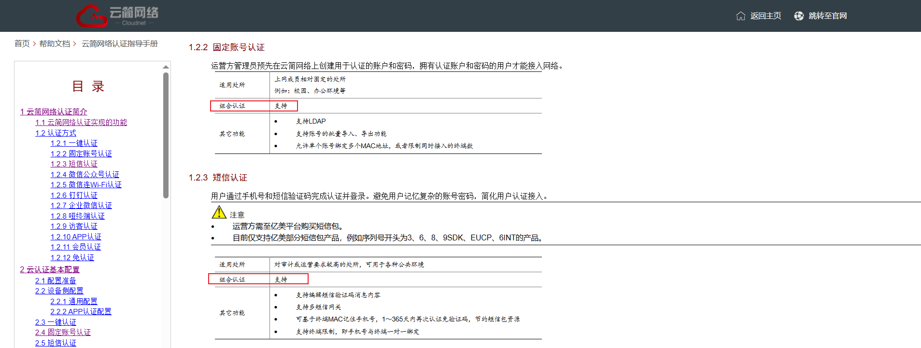This screenshot has height=348, width=921.
Task: Open contents entry 1.2.9 访客认证
Action: 74,226
